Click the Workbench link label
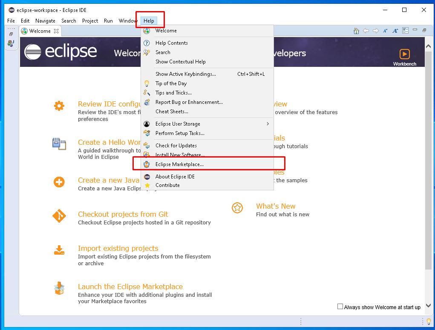The height and width of the screenshot is (330, 435). pyautogui.click(x=405, y=64)
